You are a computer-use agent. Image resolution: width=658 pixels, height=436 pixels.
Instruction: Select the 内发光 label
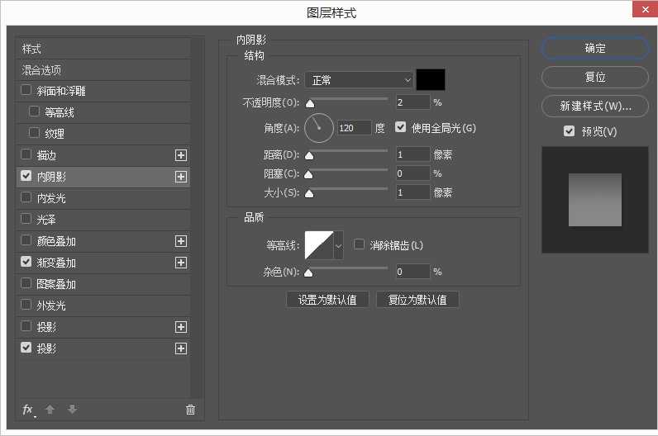pos(51,198)
